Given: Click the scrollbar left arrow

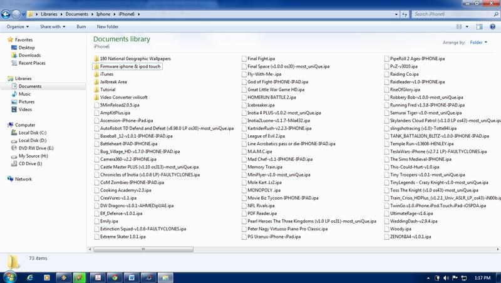Looking at the screenshot, I should (x=90, y=249).
